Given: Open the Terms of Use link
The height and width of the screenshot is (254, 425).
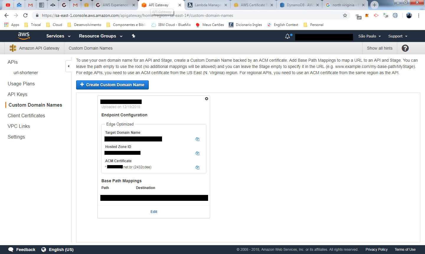Looking at the screenshot, I should [405, 250].
